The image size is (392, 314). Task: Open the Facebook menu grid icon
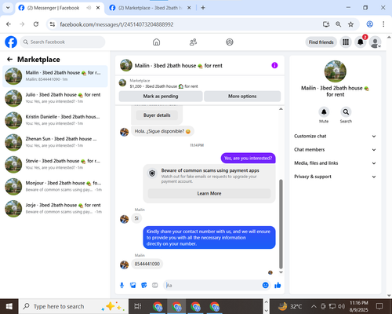click(x=346, y=42)
